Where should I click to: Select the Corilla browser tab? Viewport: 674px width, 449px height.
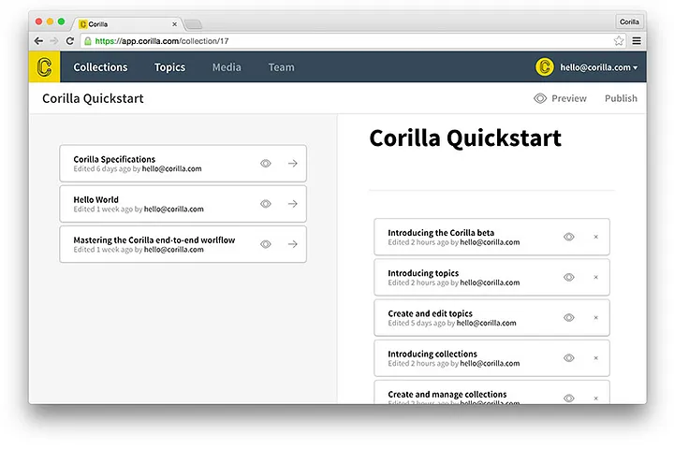click(x=128, y=24)
